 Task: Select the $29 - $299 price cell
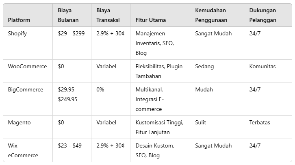[x=72, y=33]
